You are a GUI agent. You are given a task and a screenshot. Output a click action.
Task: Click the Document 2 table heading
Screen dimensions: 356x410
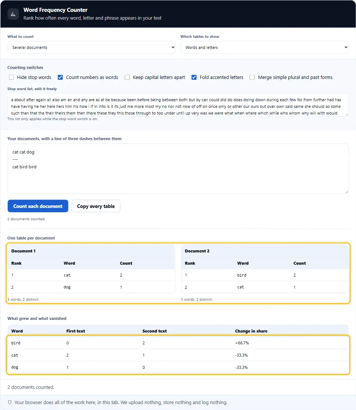pyautogui.click(x=197, y=251)
